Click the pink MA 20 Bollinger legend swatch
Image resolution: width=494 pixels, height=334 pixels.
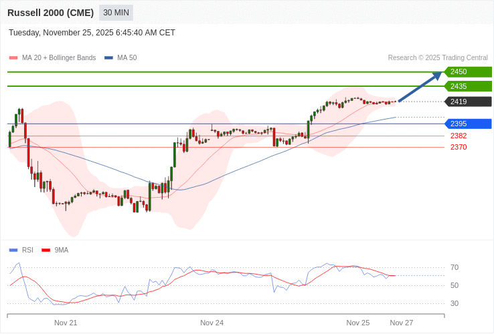coord(13,58)
